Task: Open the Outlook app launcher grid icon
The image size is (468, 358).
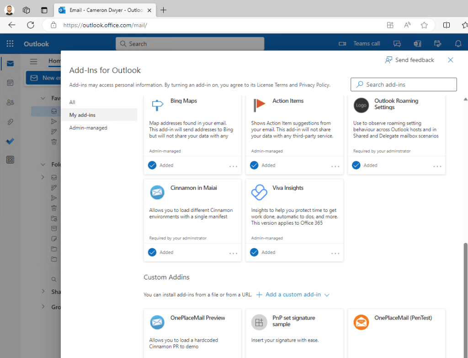Action: [x=10, y=44]
